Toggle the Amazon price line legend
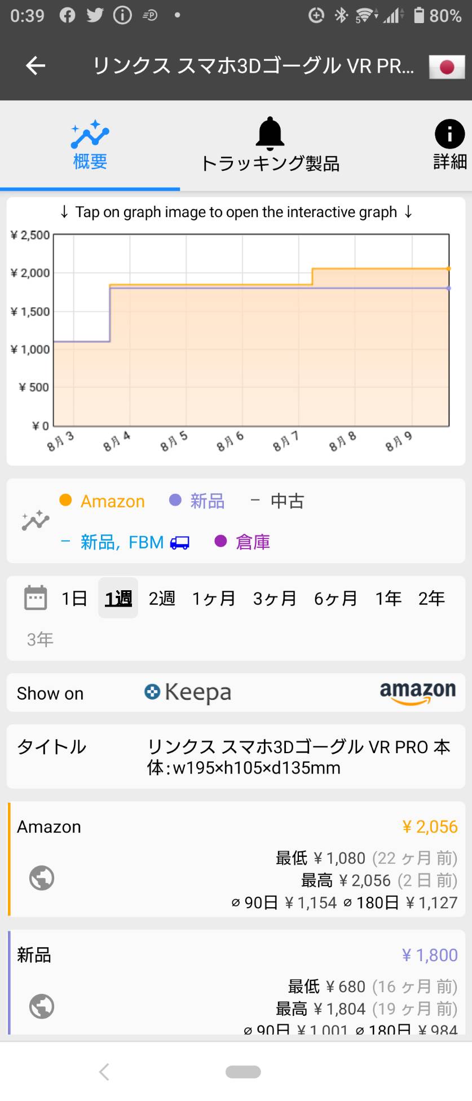 pos(102,501)
